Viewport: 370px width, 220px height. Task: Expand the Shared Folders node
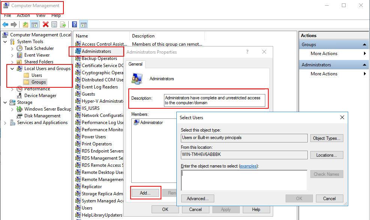12,62
